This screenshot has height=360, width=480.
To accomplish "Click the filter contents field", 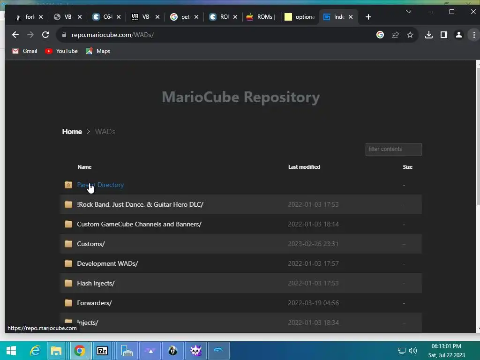I will 393,150.
